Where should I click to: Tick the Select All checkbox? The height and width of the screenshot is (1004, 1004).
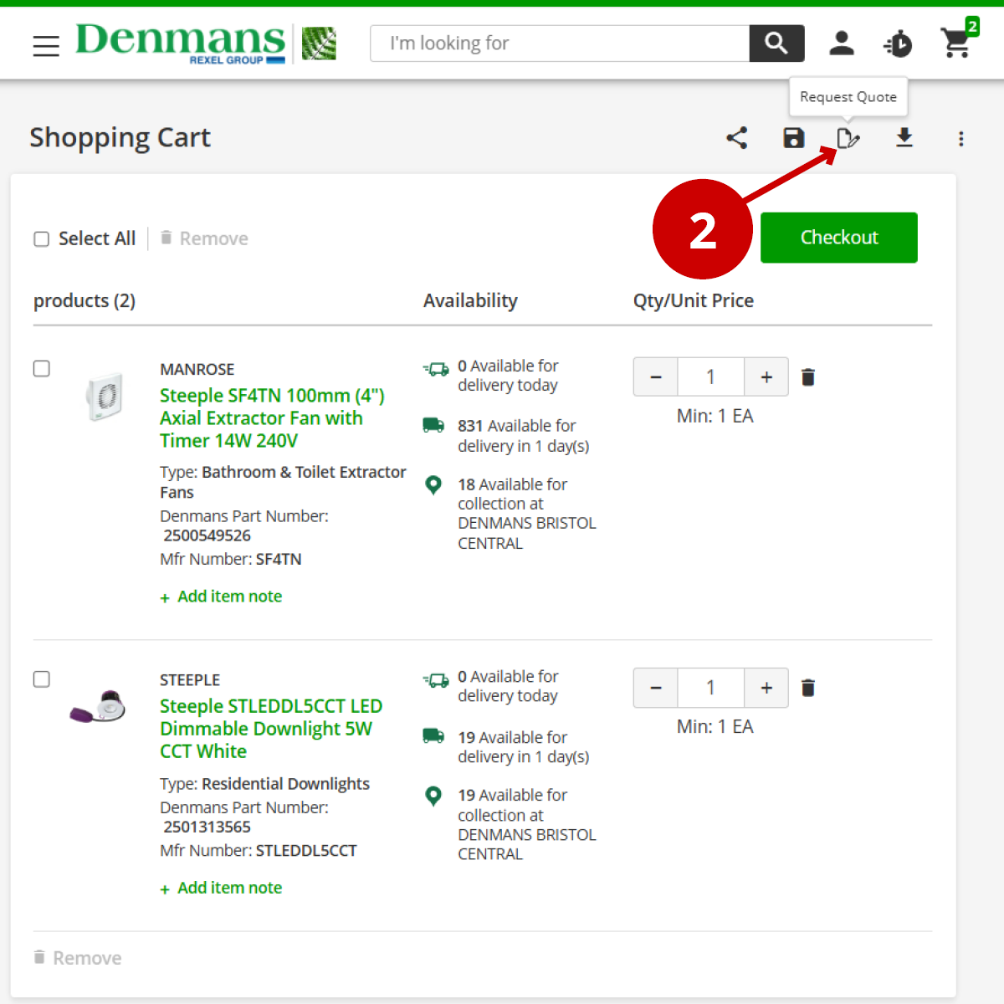pyautogui.click(x=42, y=239)
